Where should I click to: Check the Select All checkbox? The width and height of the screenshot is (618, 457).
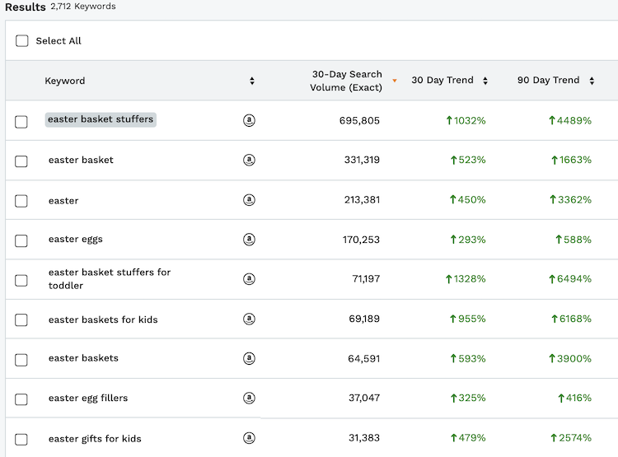point(22,41)
